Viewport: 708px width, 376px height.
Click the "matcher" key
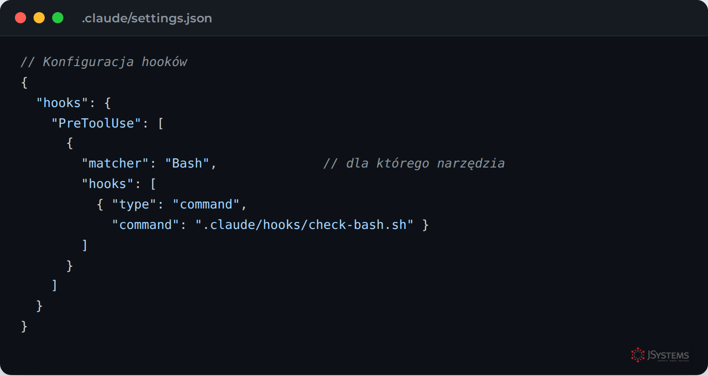pyautogui.click(x=115, y=163)
